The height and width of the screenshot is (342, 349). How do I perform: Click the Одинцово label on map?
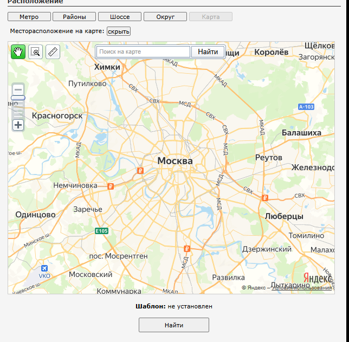[35, 215]
